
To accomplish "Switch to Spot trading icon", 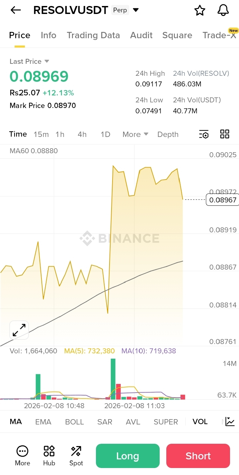I will (76, 451).
